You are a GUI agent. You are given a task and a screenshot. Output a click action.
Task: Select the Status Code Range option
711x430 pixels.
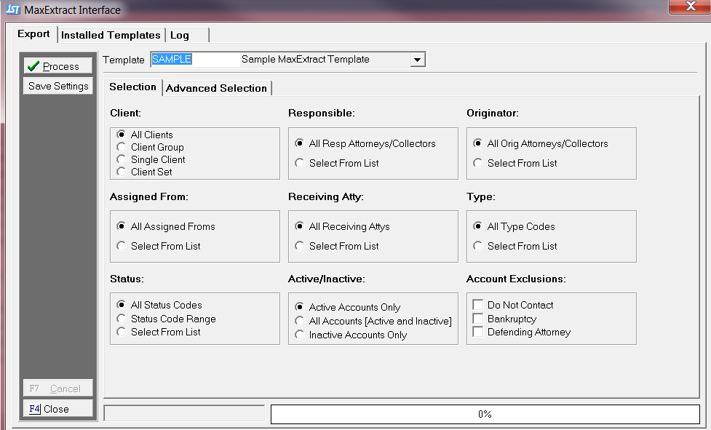122,319
